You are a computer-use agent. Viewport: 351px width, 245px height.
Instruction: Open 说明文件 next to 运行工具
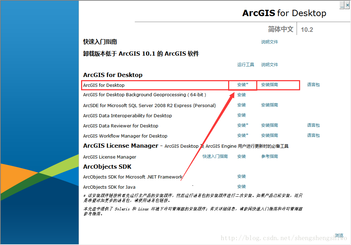click(x=270, y=65)
